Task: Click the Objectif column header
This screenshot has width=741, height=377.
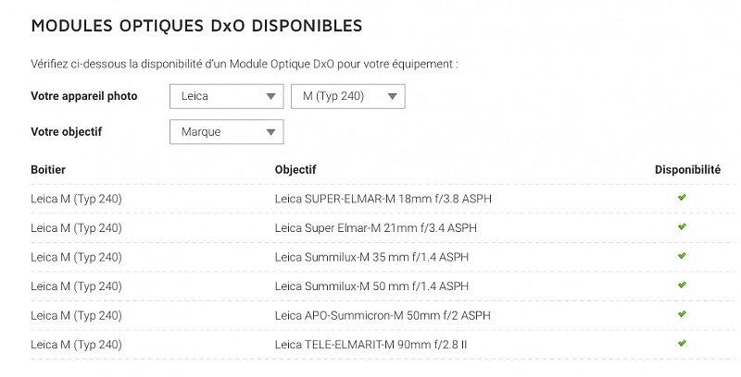Action: pos(295,170)
